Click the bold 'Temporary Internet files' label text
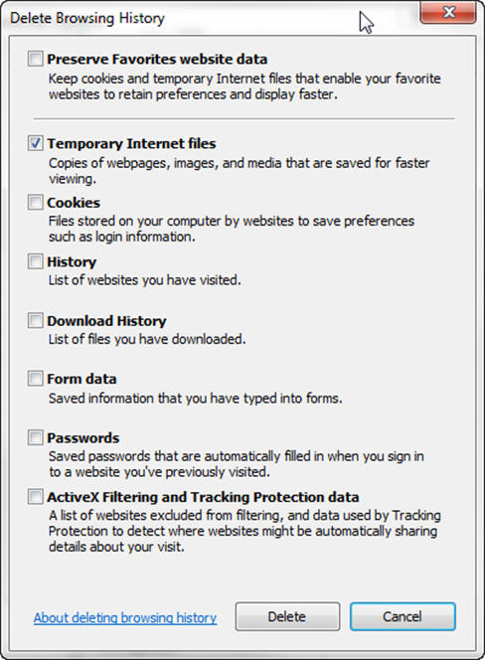485x660 pixels. point(131,143)
